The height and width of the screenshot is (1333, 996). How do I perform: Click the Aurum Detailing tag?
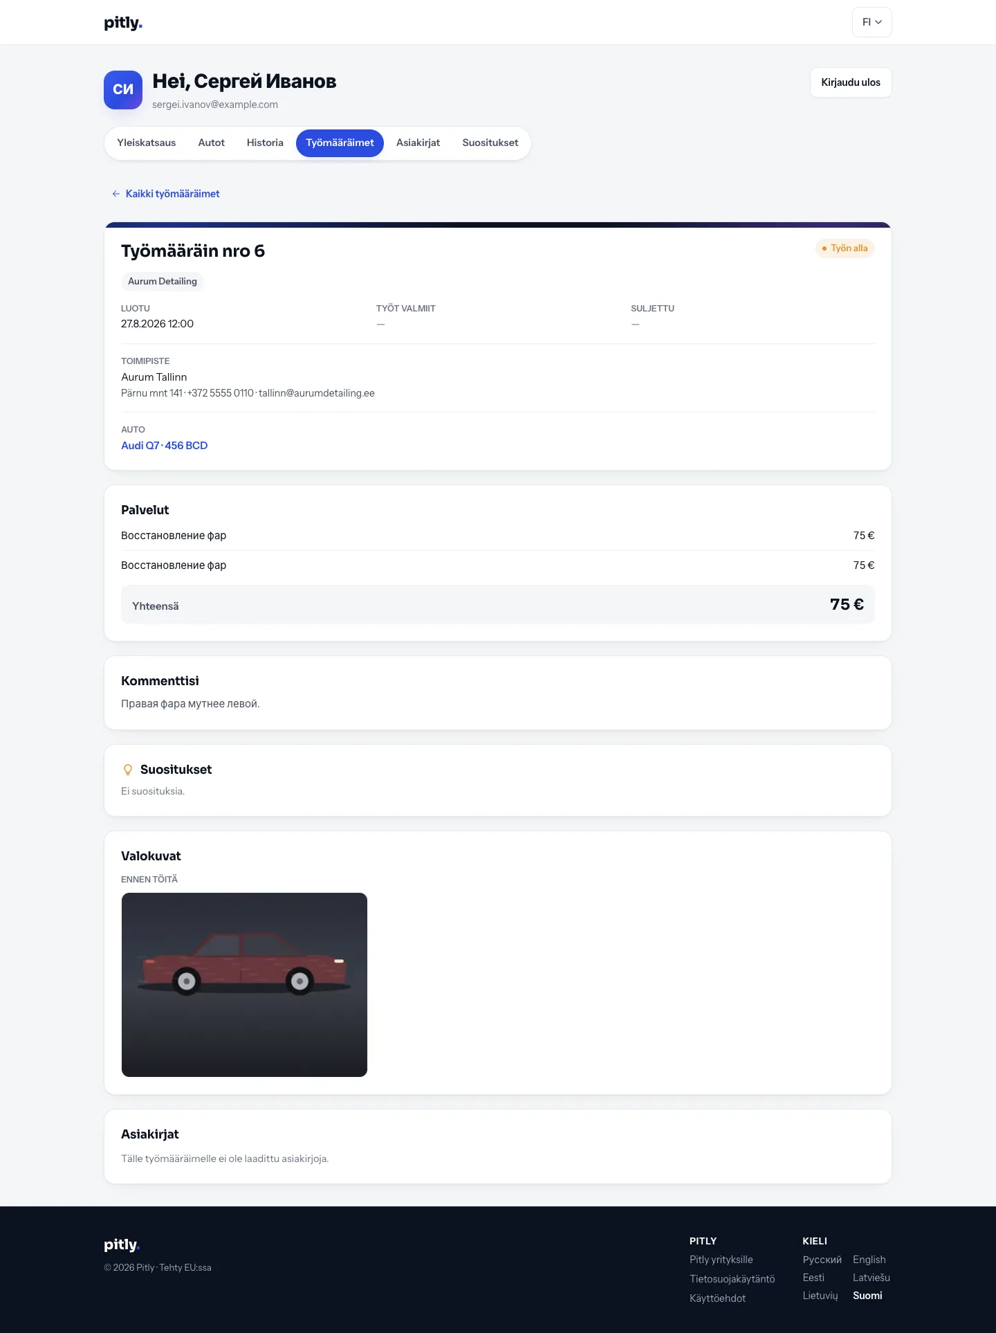[163, 282]
